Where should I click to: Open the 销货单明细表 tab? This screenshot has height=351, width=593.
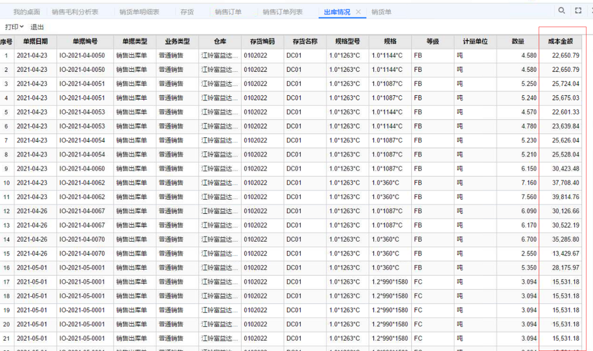(x=139, y=12)
